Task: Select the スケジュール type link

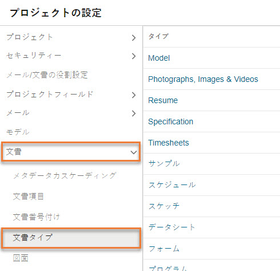Action: (x=172, y=185)
